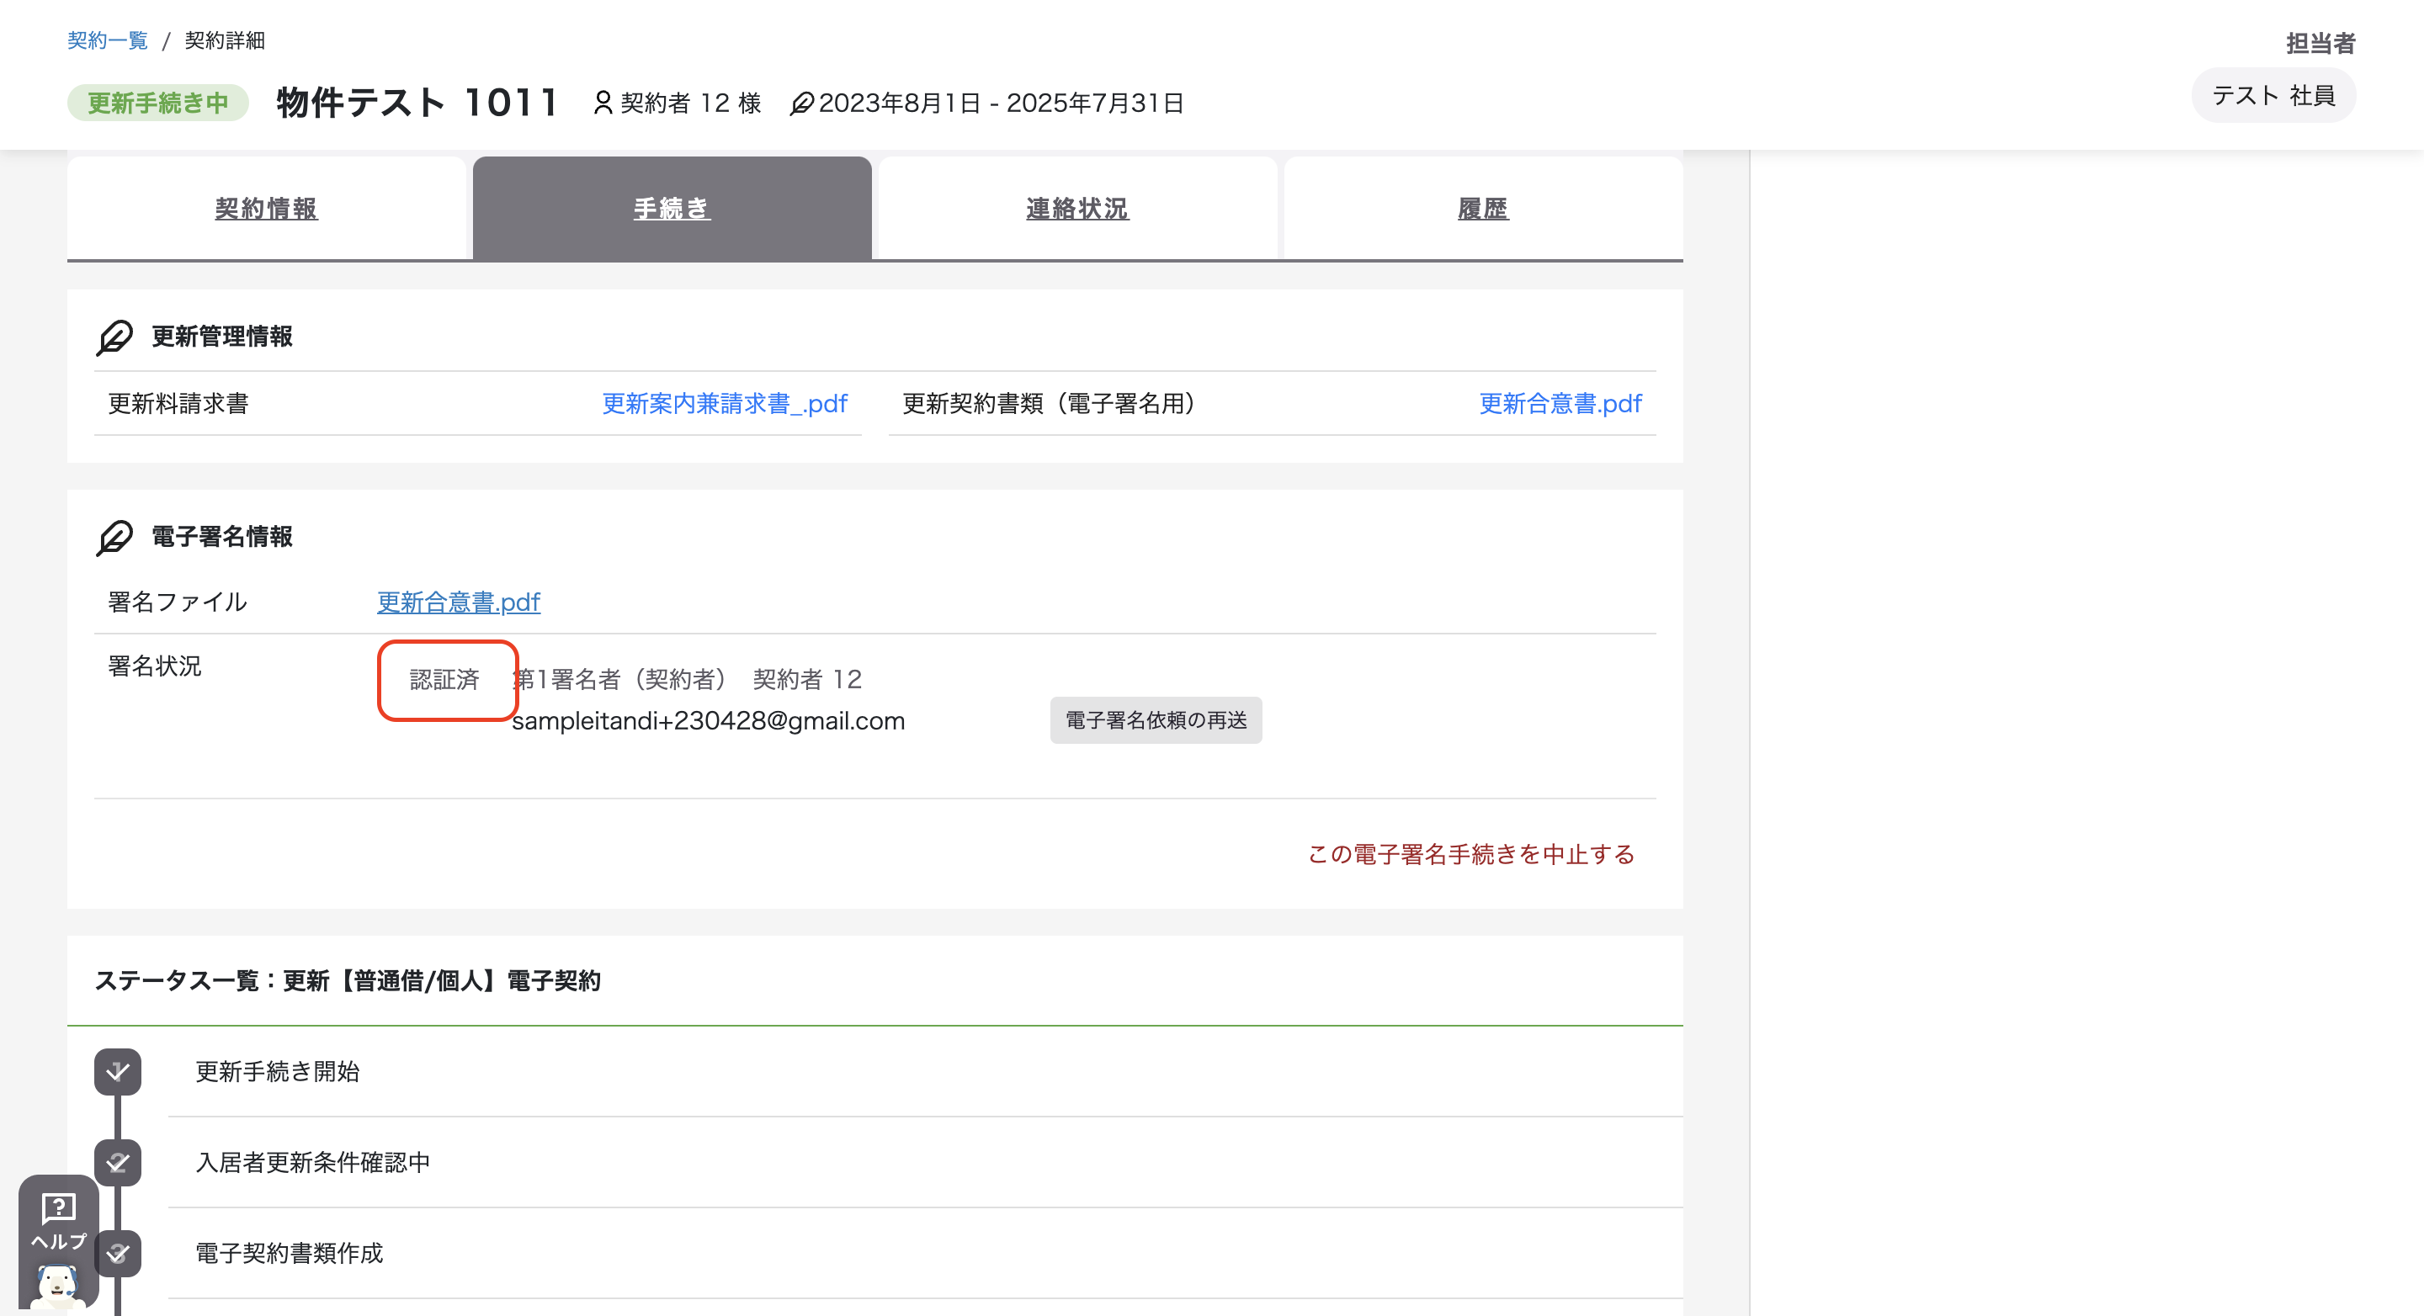Image resolution: width=2424 pixels, height=1316 pixels.
Task: Click the contract period 2023年8月1日 - 2025年7月31日
Action: pos(1002,103)
